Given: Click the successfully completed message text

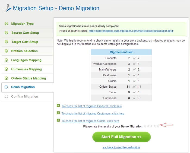Looking at the screenshot, I should pyautogui.click(x=89, y=26).
